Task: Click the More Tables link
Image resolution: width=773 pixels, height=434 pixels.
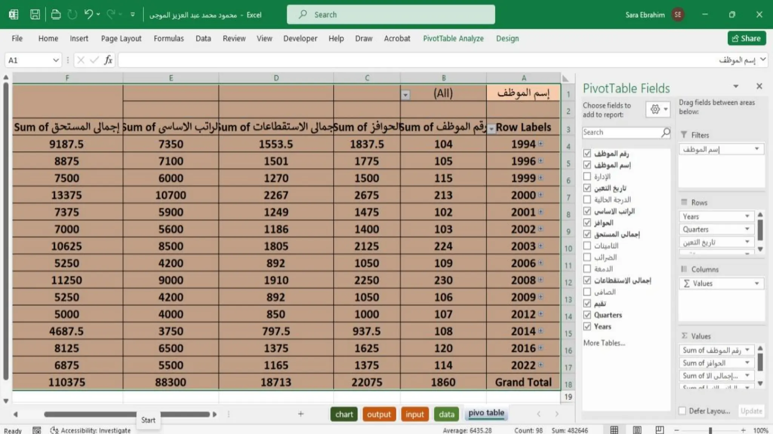Action: click(604, 343)
